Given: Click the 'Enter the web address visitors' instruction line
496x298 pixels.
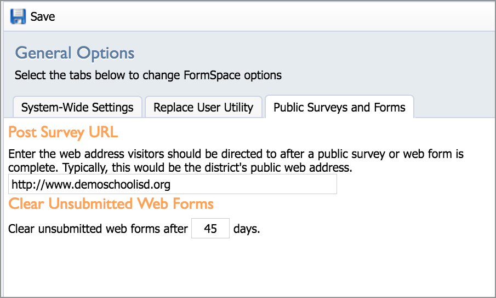Looking at the screenshot, I should tap(236, 154).
